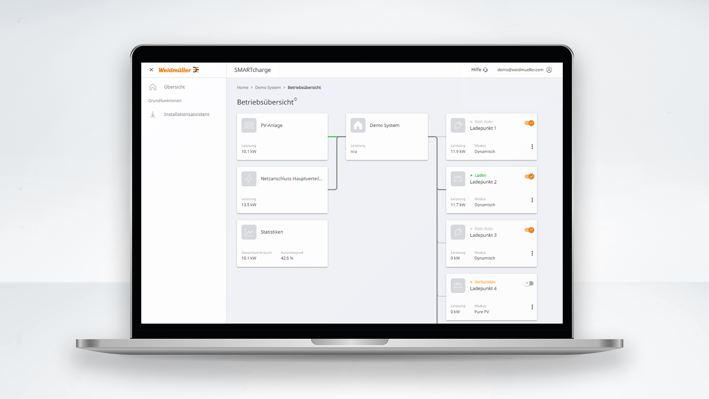Open the Ladepunkt 3 three-dot menu

(x=532, y=253)
